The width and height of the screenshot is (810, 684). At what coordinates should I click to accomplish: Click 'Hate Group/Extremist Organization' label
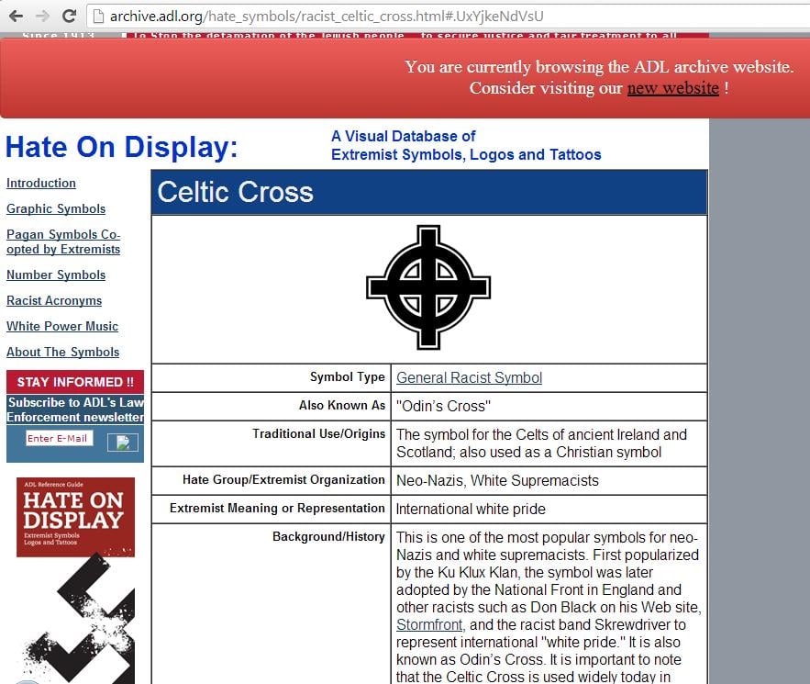coord(283,480)
